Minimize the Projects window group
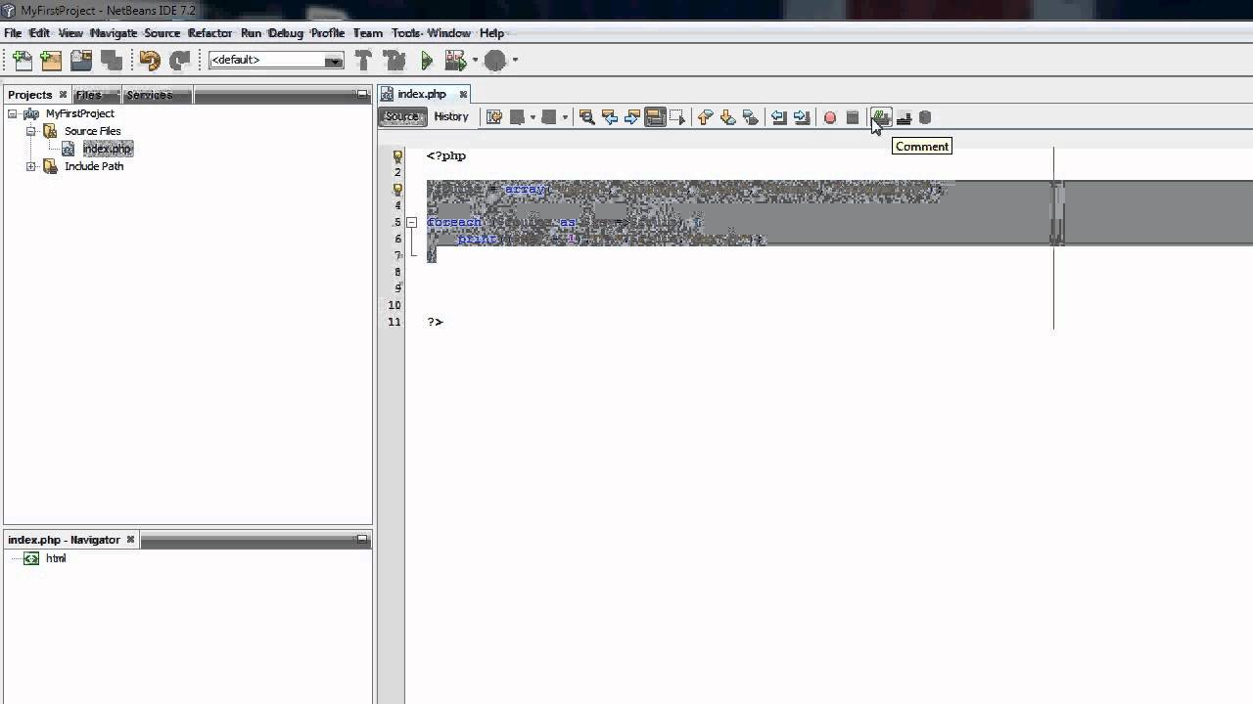This screenshot has width=1253, height=704. point(361,95)
